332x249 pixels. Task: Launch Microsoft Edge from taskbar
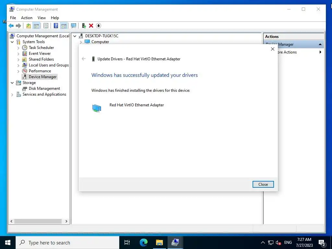pos(144,243)
